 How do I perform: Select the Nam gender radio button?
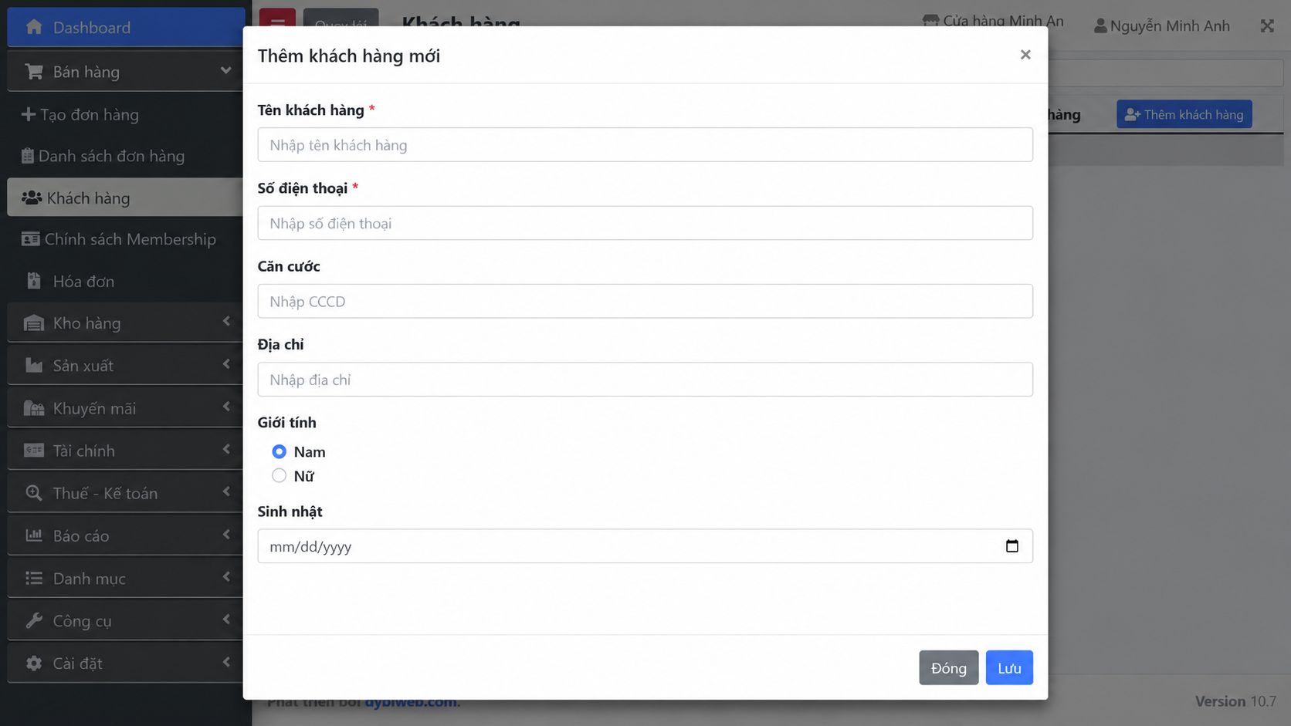point(279,451)
